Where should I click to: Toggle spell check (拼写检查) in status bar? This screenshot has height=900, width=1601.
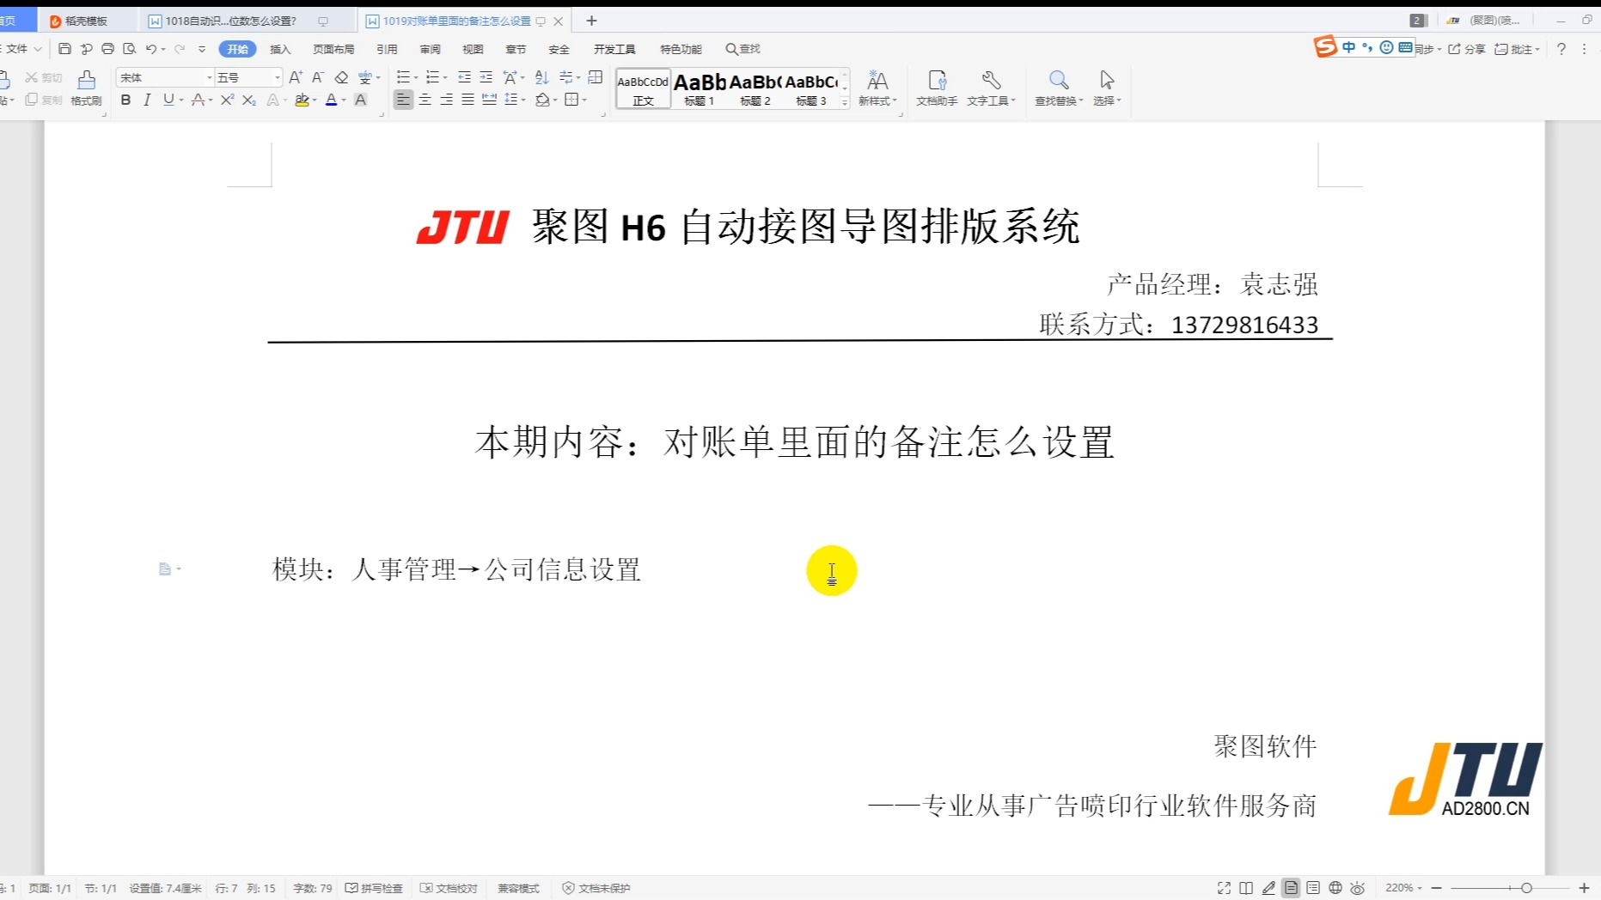pos(374,888)
